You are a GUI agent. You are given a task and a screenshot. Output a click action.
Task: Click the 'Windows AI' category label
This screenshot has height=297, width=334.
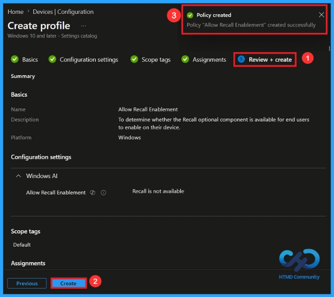42,176
